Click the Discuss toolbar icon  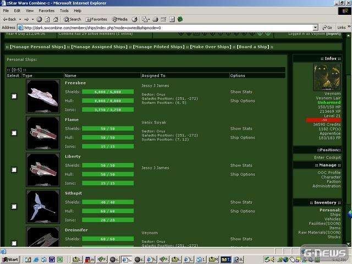point(172,19)
